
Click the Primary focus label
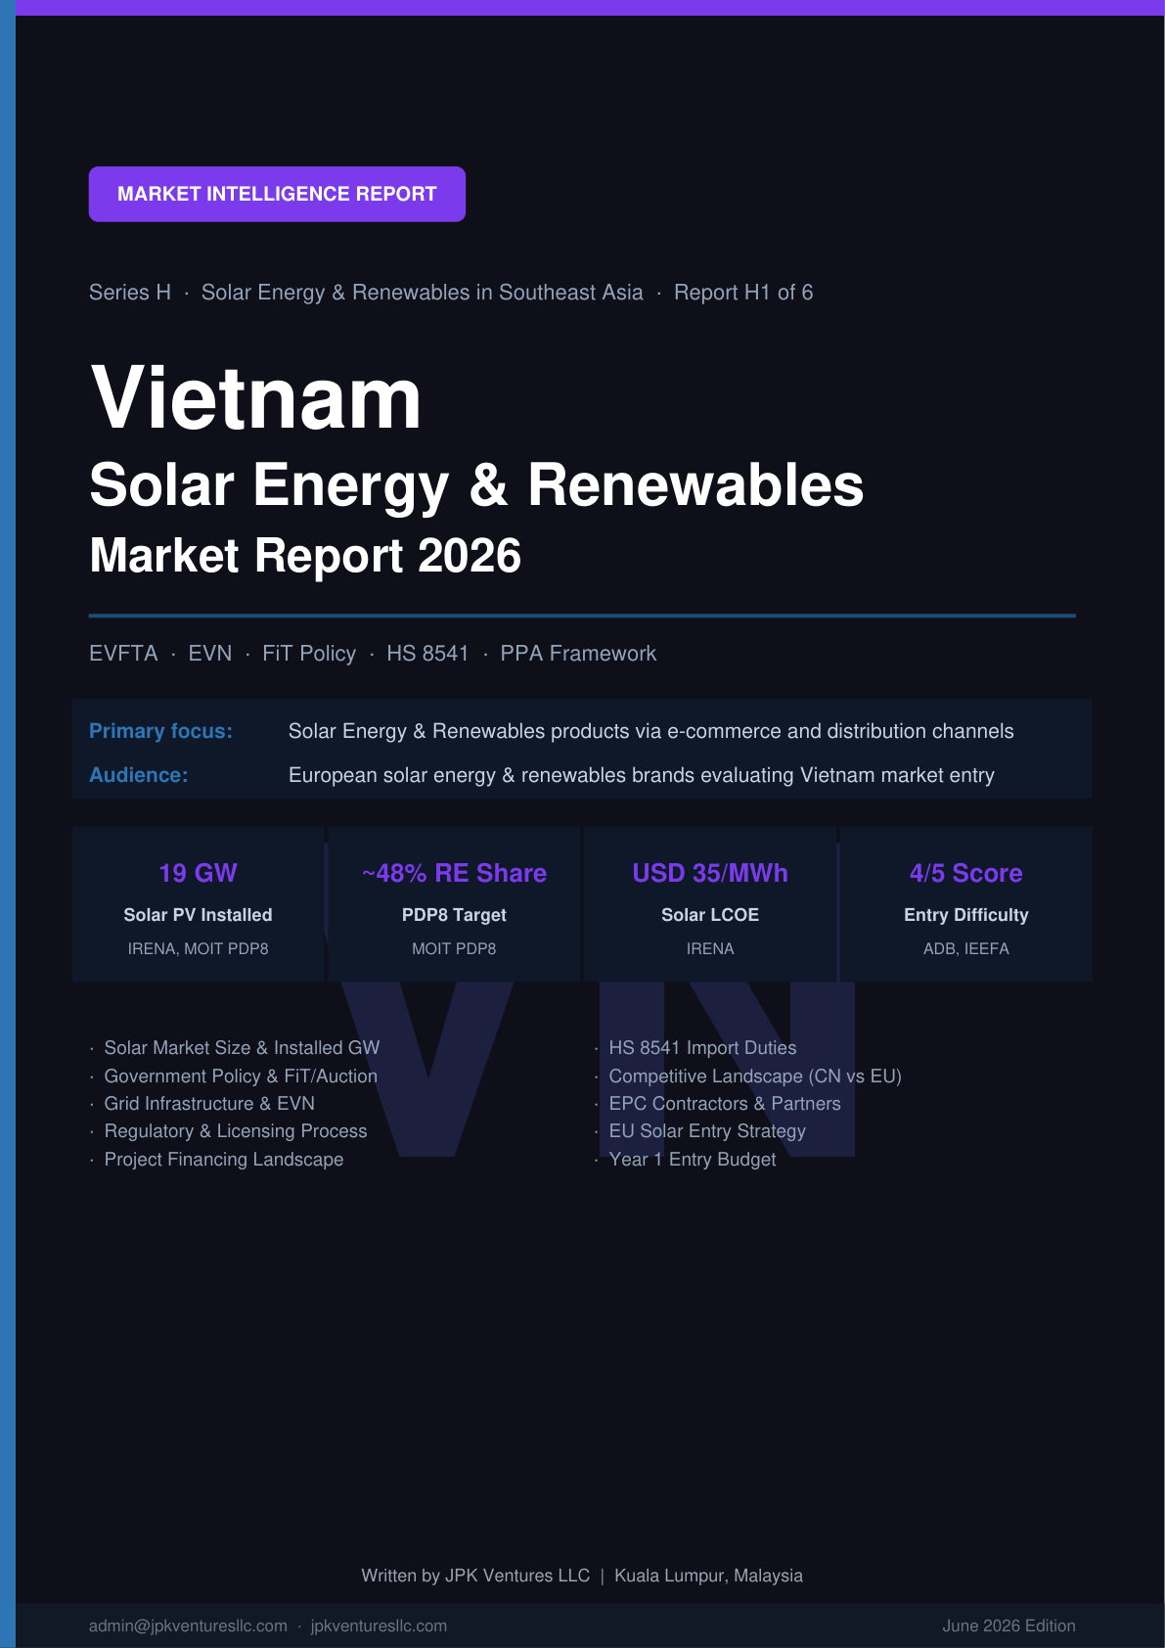160,731
